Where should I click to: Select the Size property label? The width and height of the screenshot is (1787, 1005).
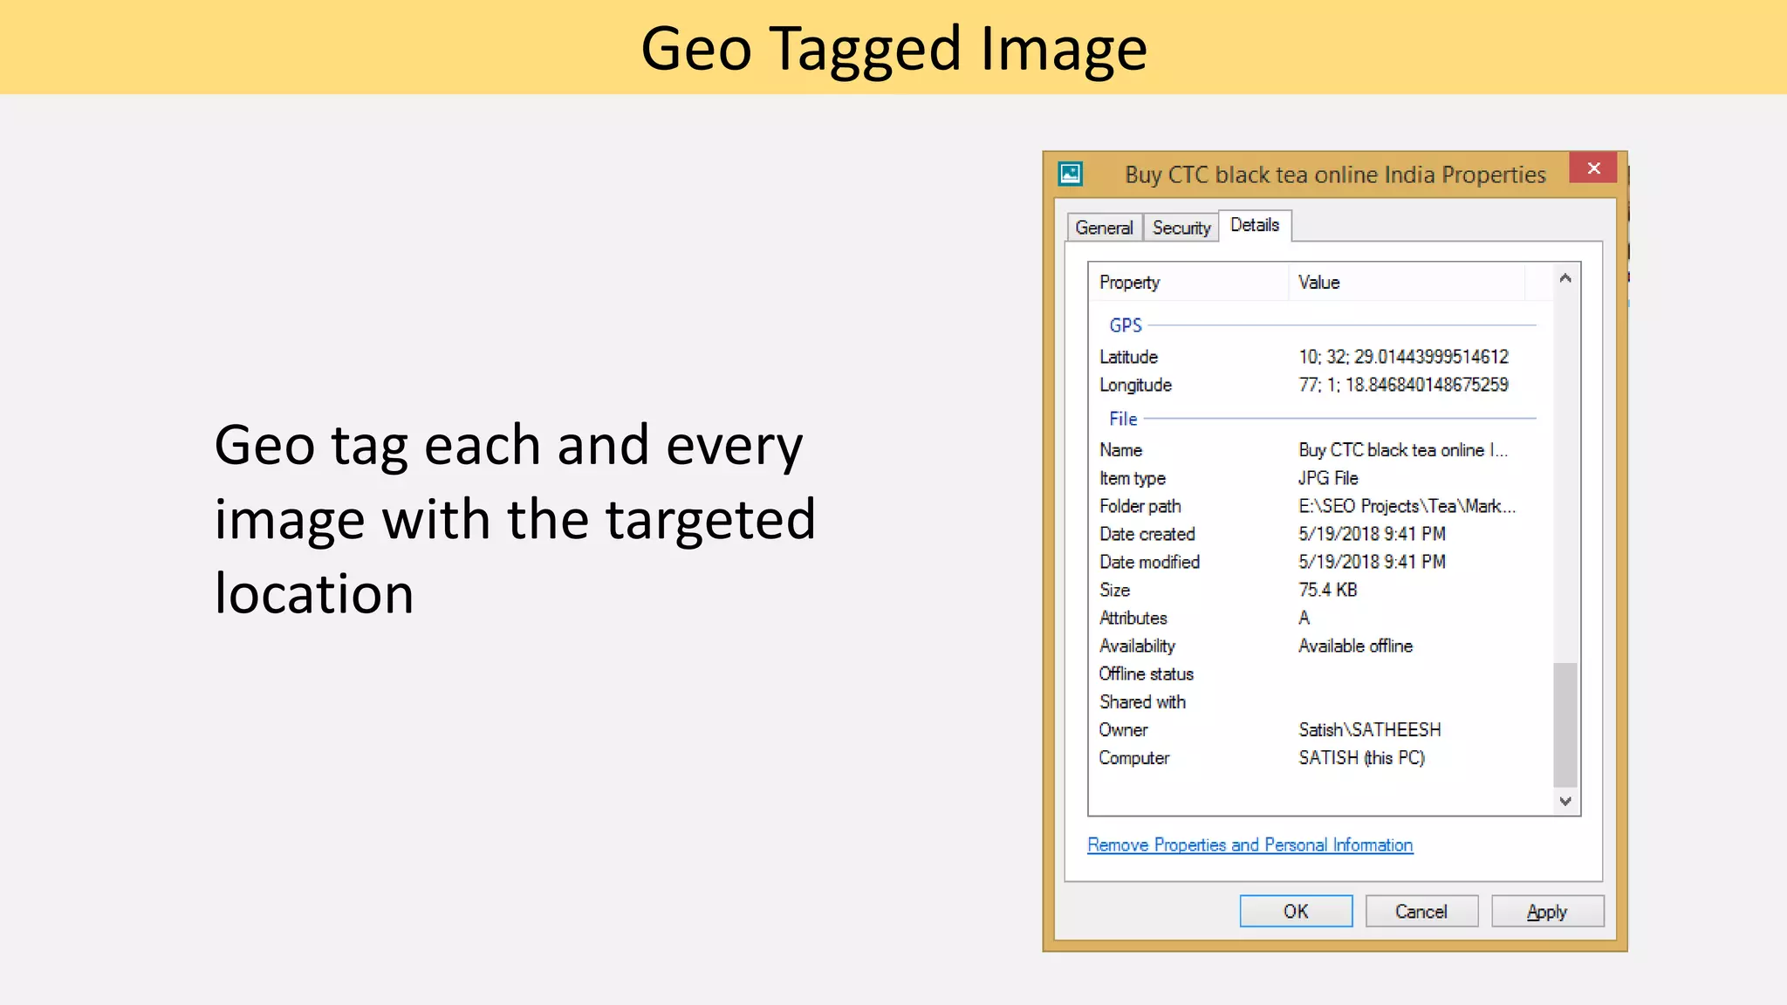[1114, 590]
